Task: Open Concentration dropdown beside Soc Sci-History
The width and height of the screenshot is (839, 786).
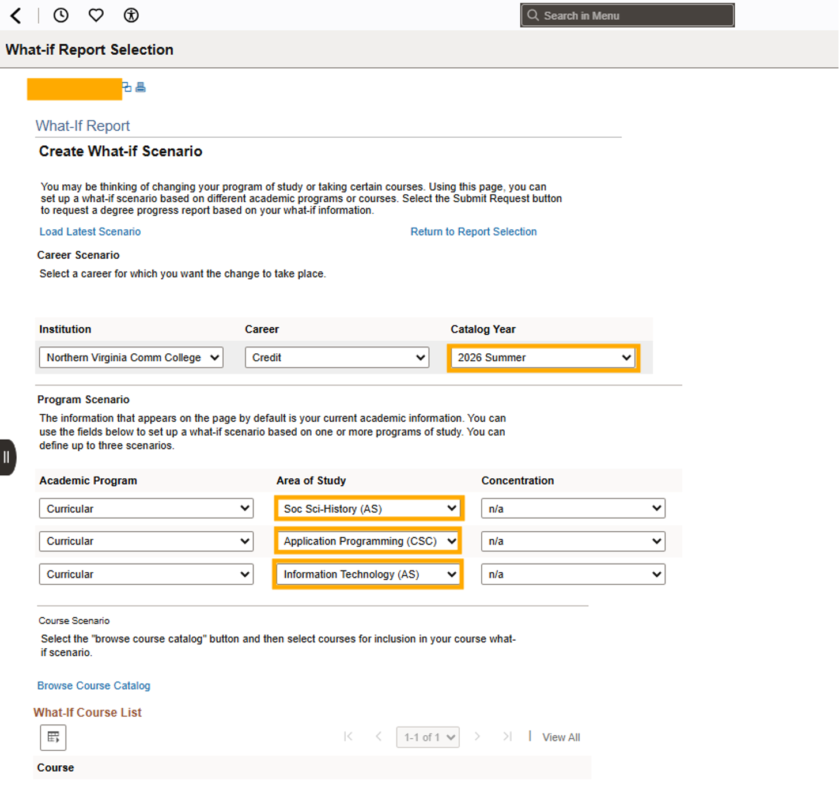Action: tap(573, 508)
